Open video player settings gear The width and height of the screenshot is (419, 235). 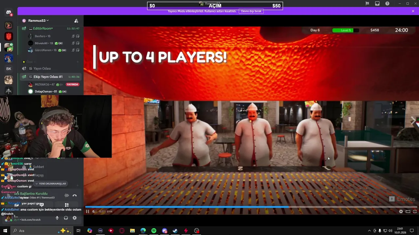(401, 211)
